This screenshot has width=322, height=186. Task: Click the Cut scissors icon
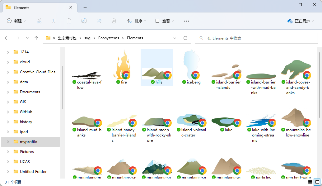(x=39, y=21)
